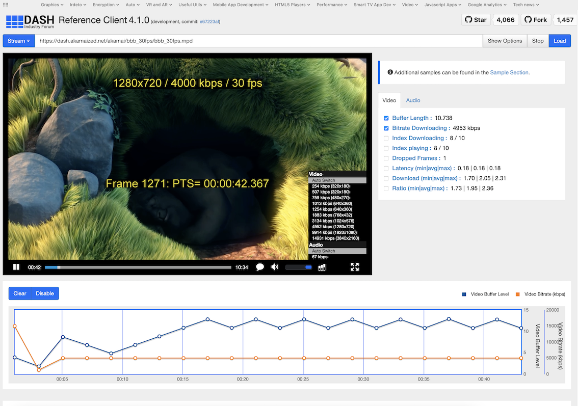The width and height of the screenshot is (578, 406).
Task: Click the Disable chart button
Action: point(45,293)
